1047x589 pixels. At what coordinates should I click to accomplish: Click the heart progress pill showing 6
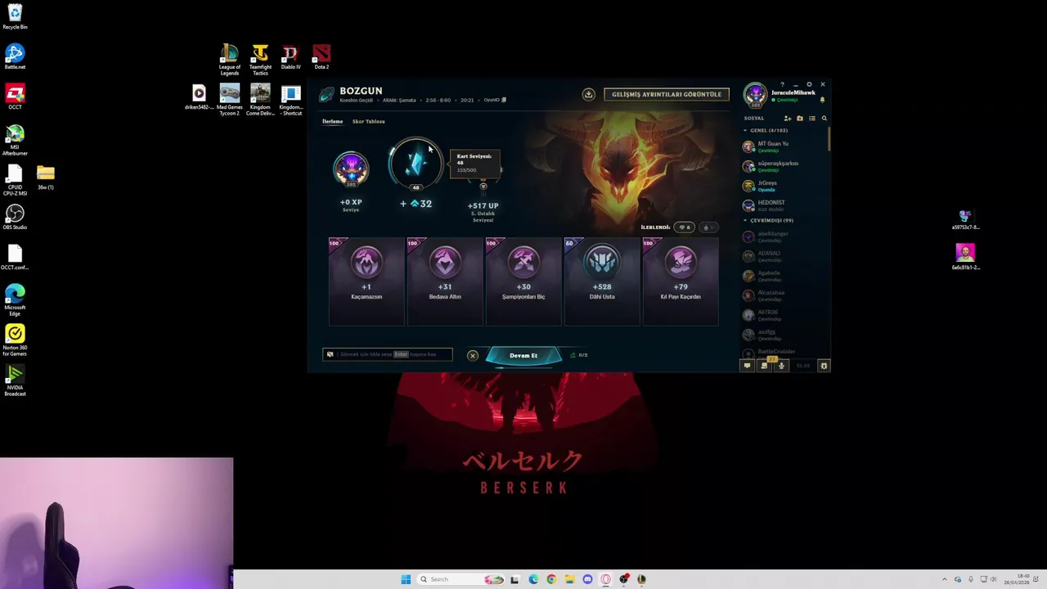(x=684, y=227)
